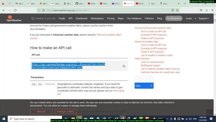Open the Windows Start menu

coord(4,119)
